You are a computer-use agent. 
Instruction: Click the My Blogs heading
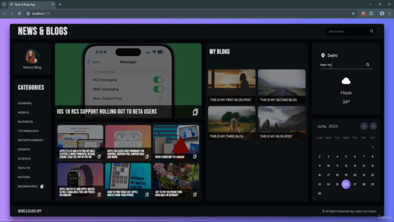(220, 52)
